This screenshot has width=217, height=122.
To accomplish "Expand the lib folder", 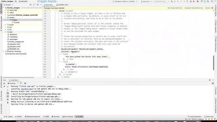I will (5, 29).
